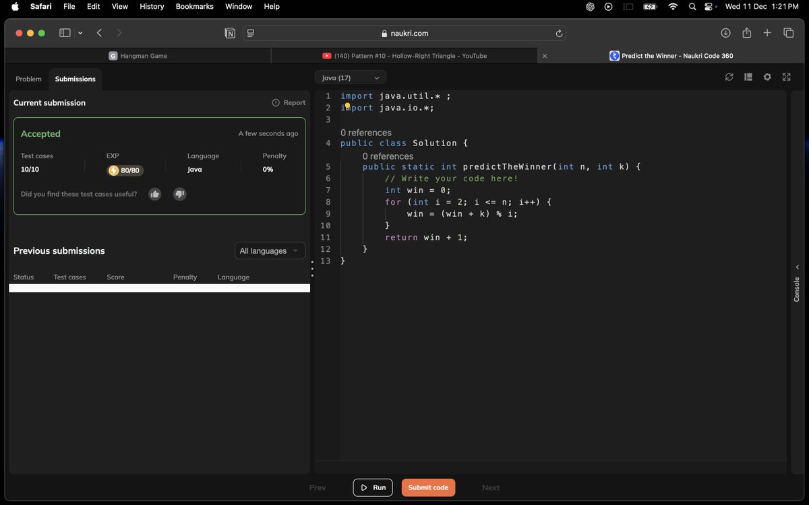Open the Bookmarks menu
This screenshot has width=809, height=505.
[195, 7]
